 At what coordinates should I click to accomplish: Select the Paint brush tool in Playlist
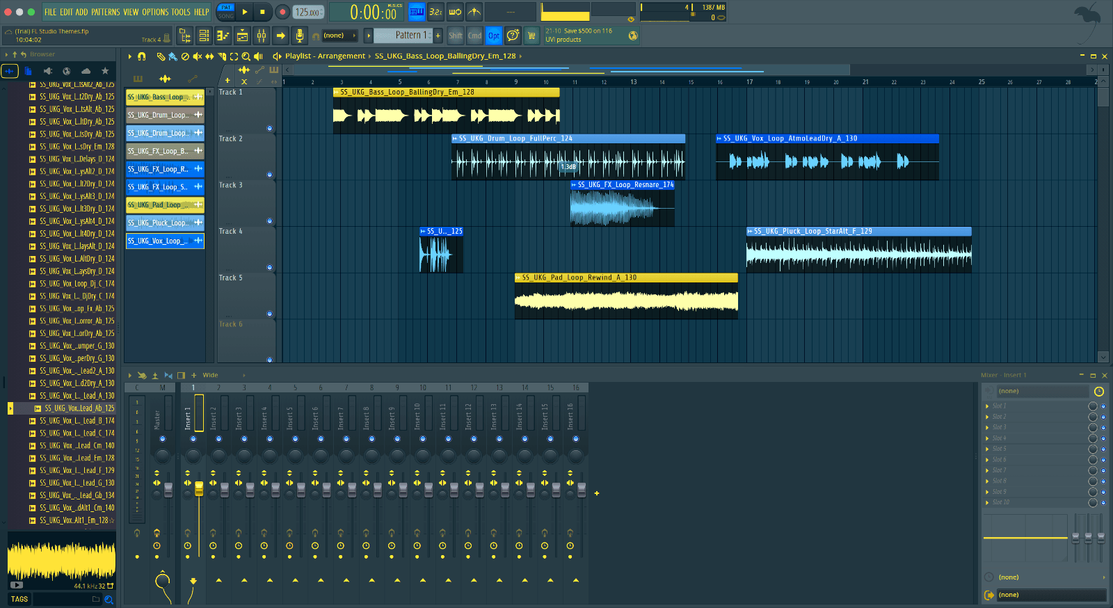pos(173,56)
